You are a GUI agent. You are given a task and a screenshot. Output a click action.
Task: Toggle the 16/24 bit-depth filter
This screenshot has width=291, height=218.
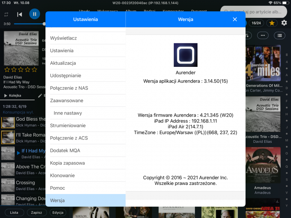tap(256, 23)
